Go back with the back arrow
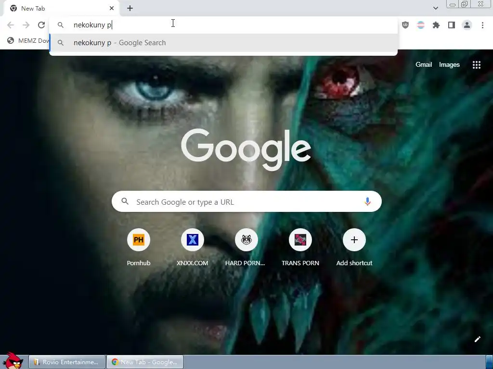 coord(11,25)
